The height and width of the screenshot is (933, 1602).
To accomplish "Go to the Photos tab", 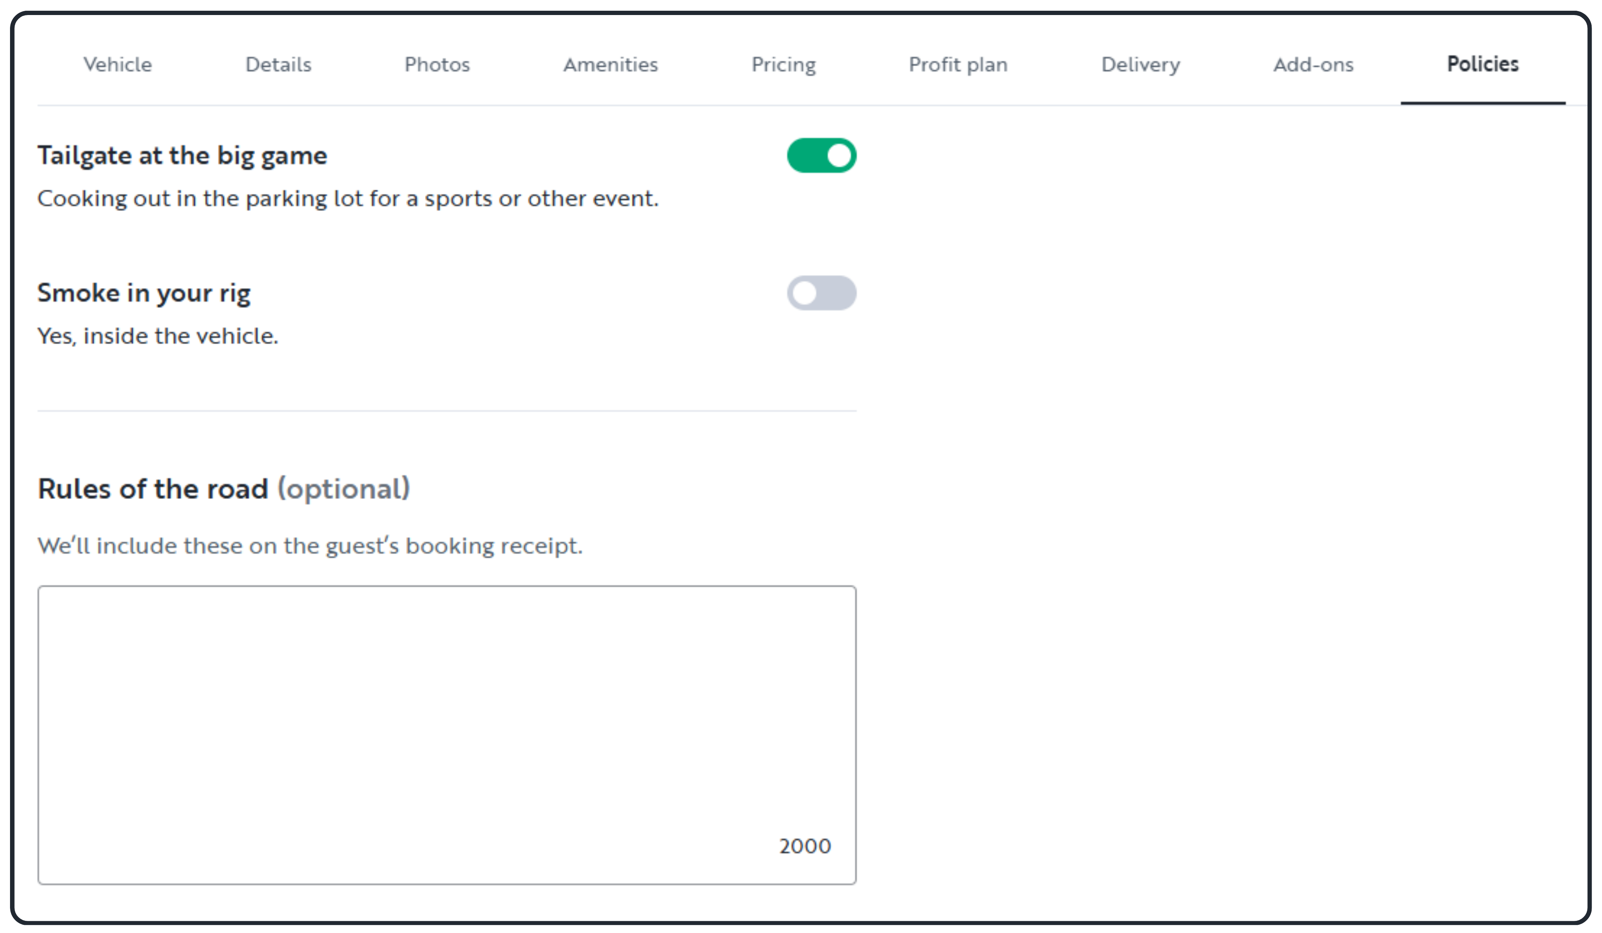I will point(437,64).
